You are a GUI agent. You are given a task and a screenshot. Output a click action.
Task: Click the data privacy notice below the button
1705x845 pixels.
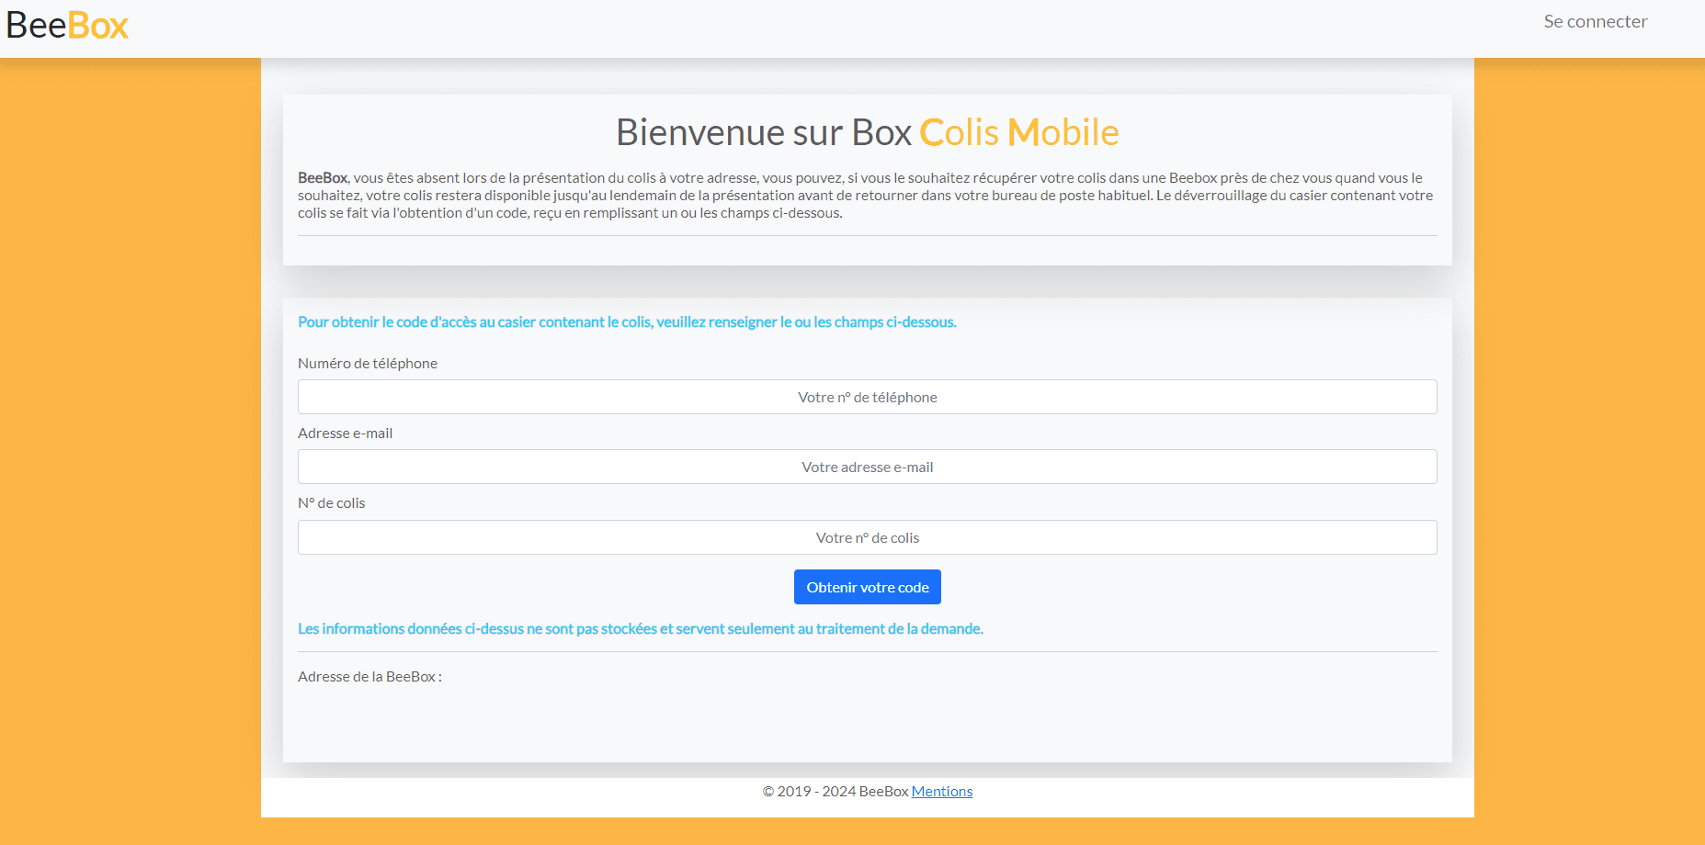coord(641,628)
